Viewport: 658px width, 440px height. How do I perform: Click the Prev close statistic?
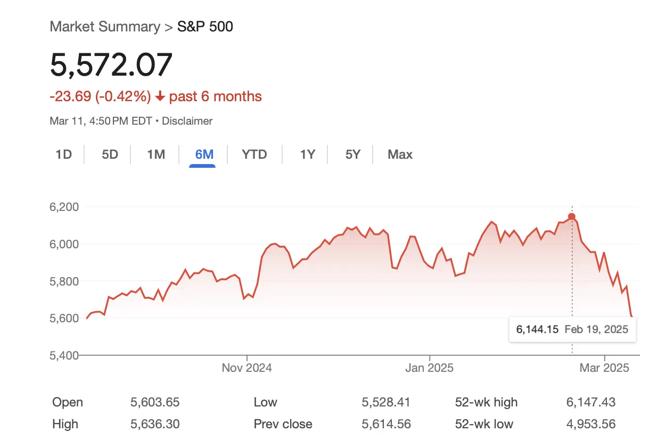point(283,424)
